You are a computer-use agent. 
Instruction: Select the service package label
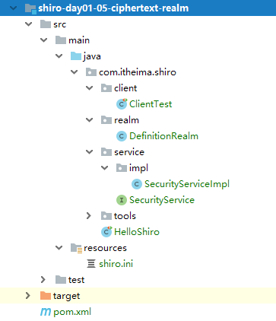pyautogui.click(x=129, y=152)
